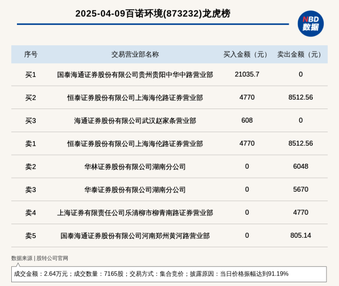
Task: Click 海通证券股份有限公司武汉赵家条营业部
Action: tap(135, 121)
